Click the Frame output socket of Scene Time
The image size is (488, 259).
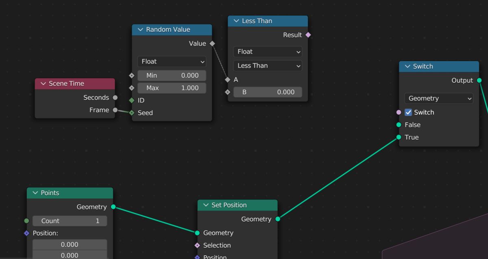click(x=115, y=110)
